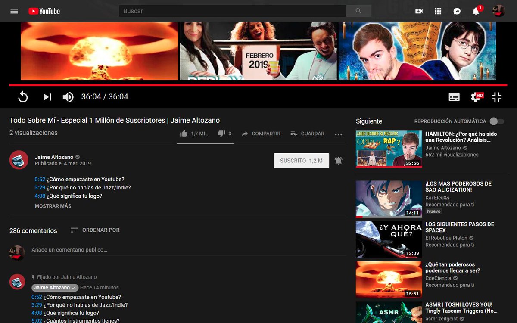Screen dimensions: 517x323
Task: Open ASMR Toshi video thumbnail
Action: [389, 312]
